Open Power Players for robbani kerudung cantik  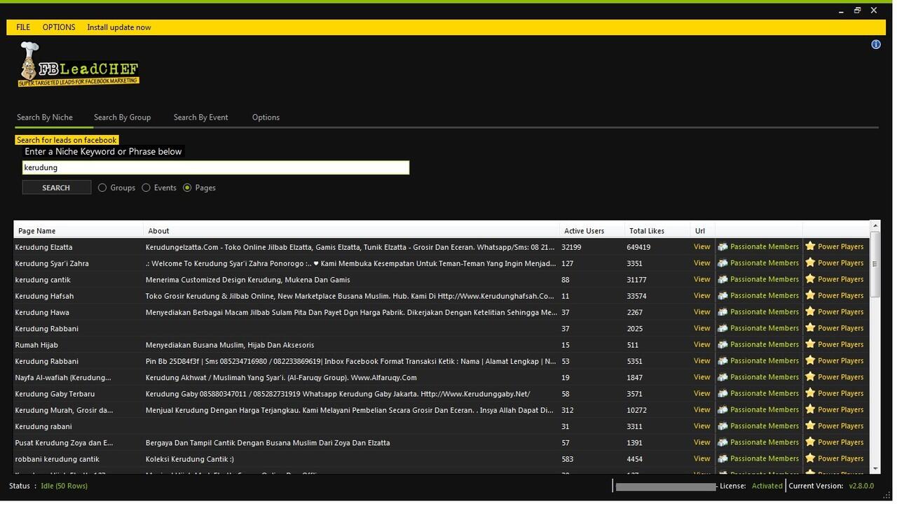(x=834, y=458)
